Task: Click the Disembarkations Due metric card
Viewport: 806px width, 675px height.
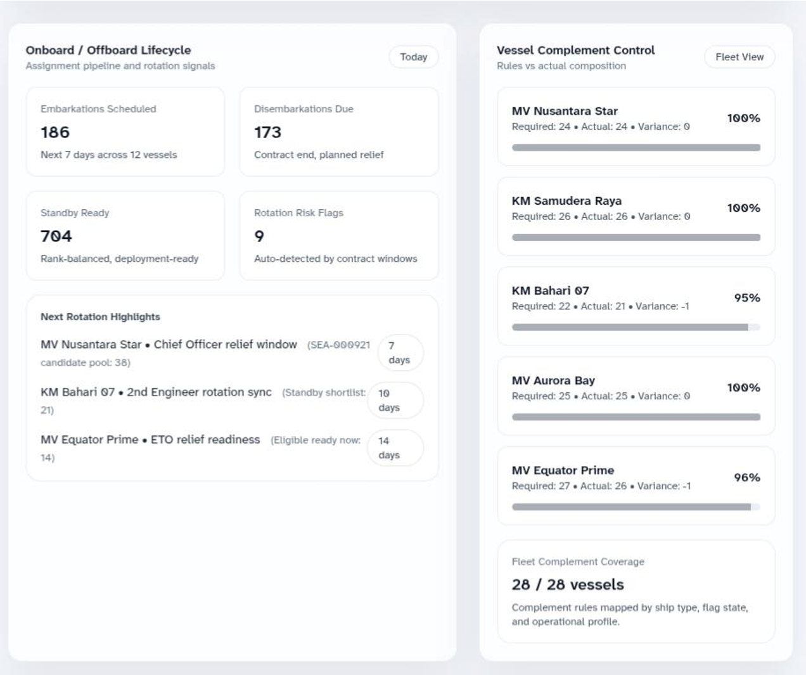Action: (339, 131)
